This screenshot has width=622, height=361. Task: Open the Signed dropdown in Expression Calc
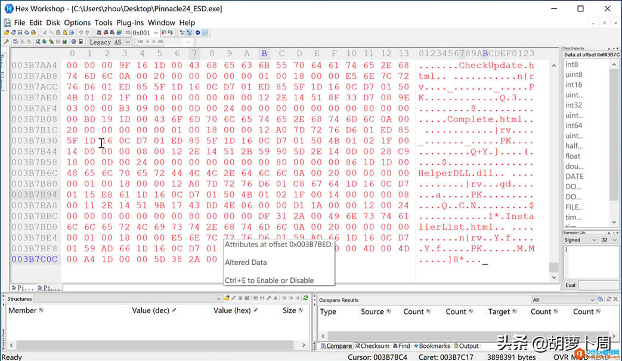click(580, 240)
